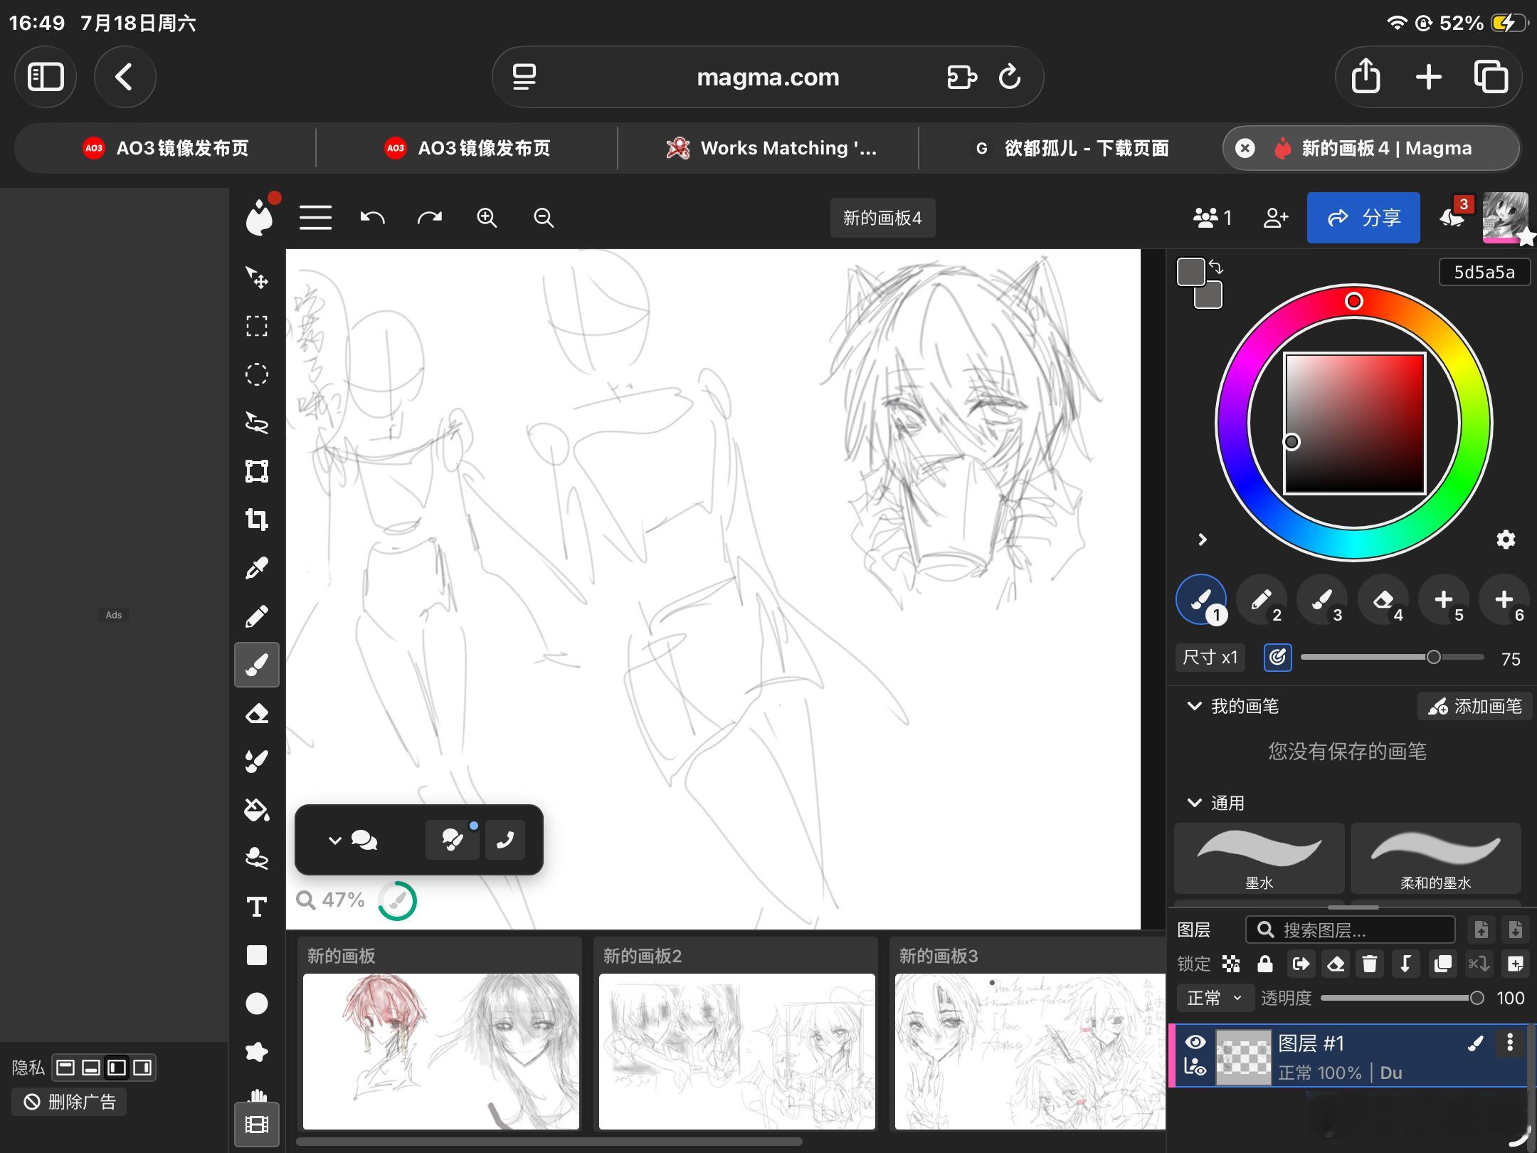
Task: Open the 正常 blend mode dropdown
Action: click(1214, 998)
